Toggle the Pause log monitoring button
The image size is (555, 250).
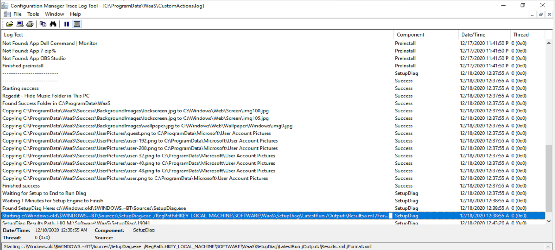coord(67,24)
